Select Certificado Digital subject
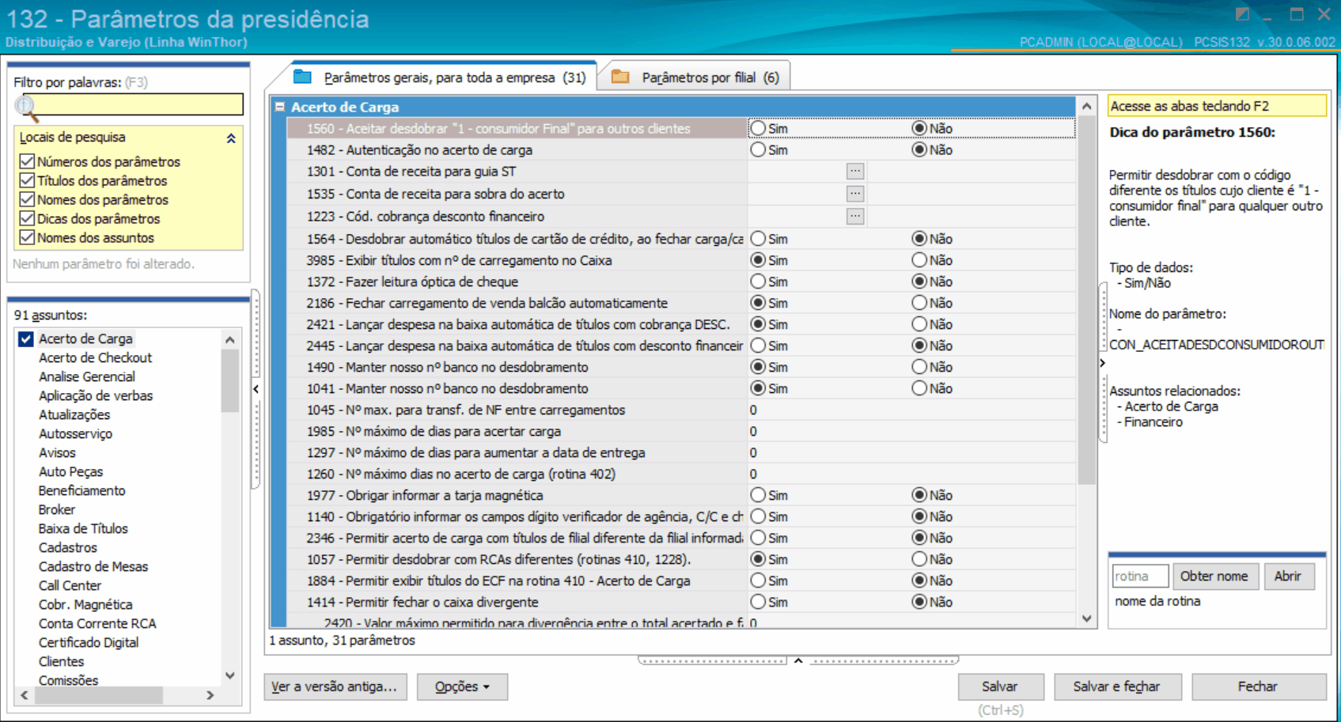Screen dimensions: 1341x722 click(x=89, y=642)
